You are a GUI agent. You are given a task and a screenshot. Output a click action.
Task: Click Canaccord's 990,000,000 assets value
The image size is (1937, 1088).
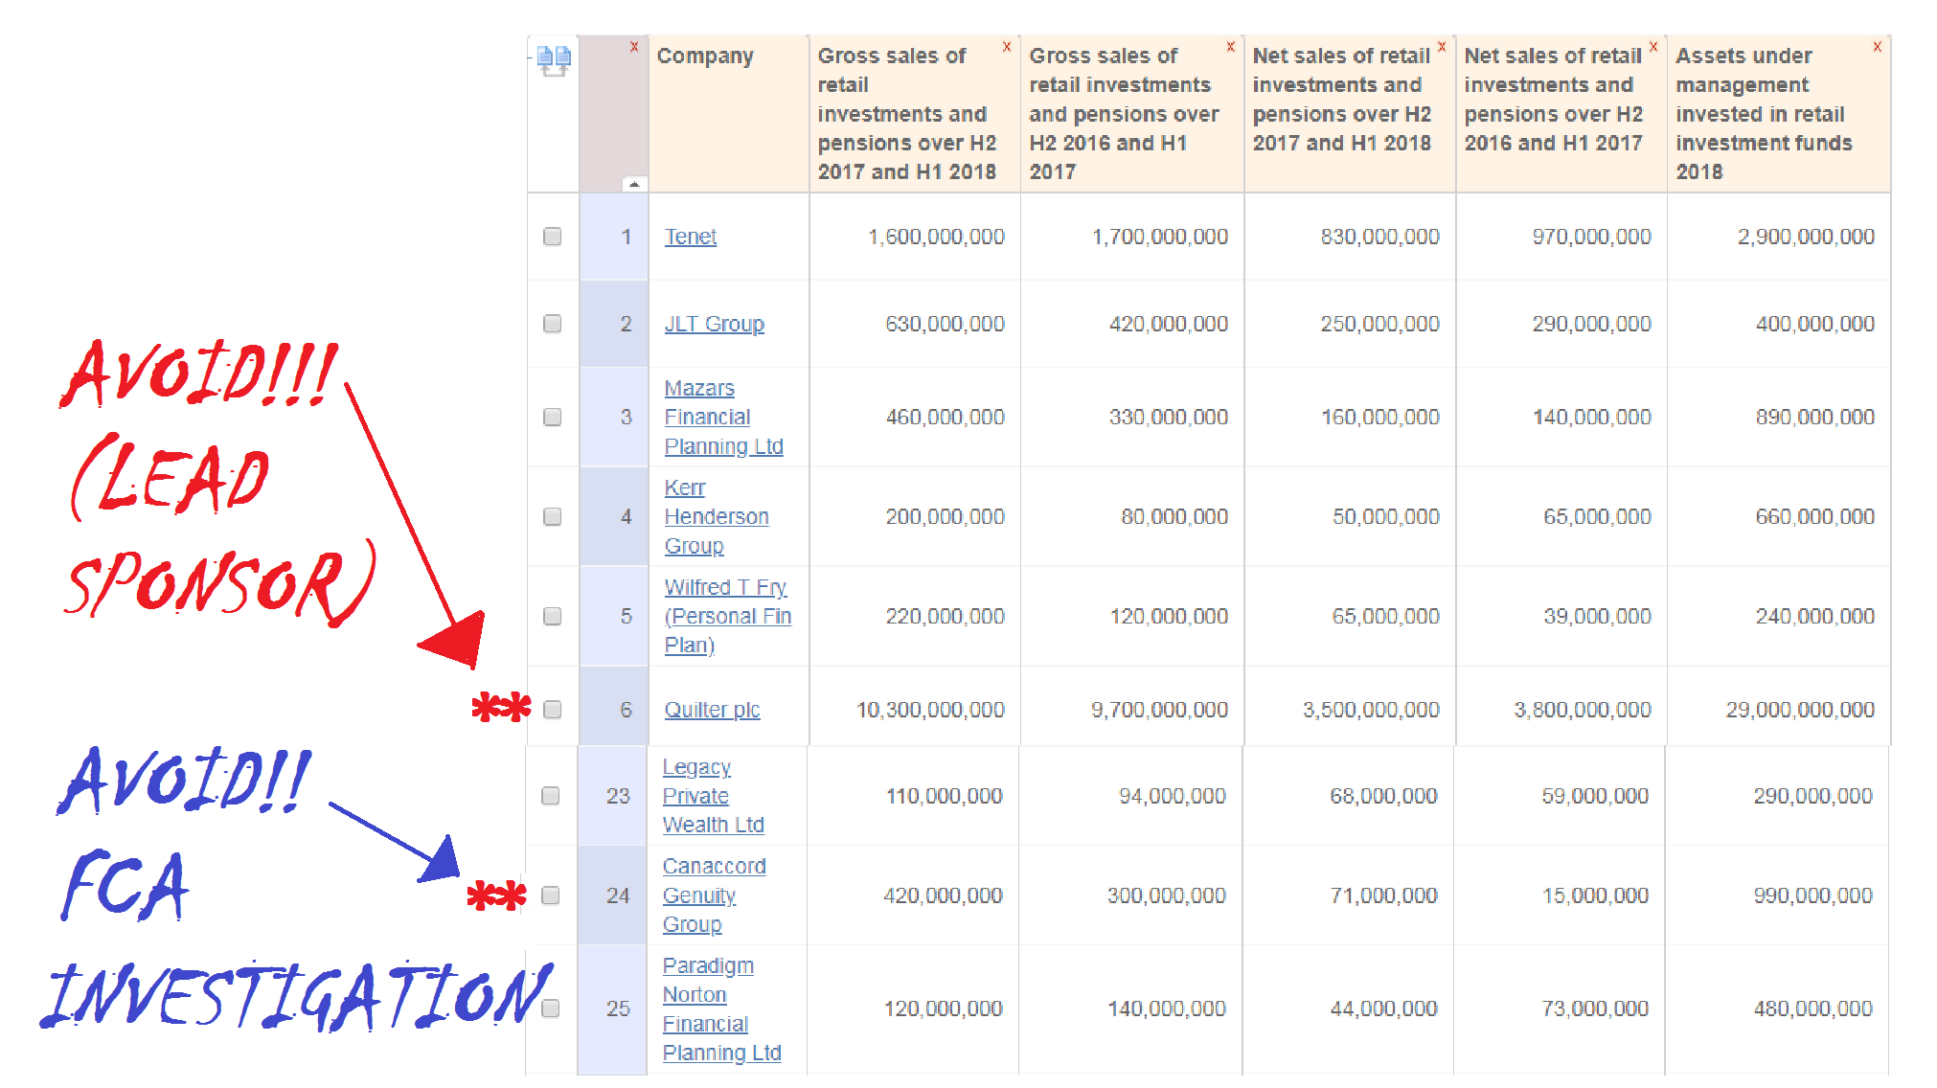click(1812, 895)
